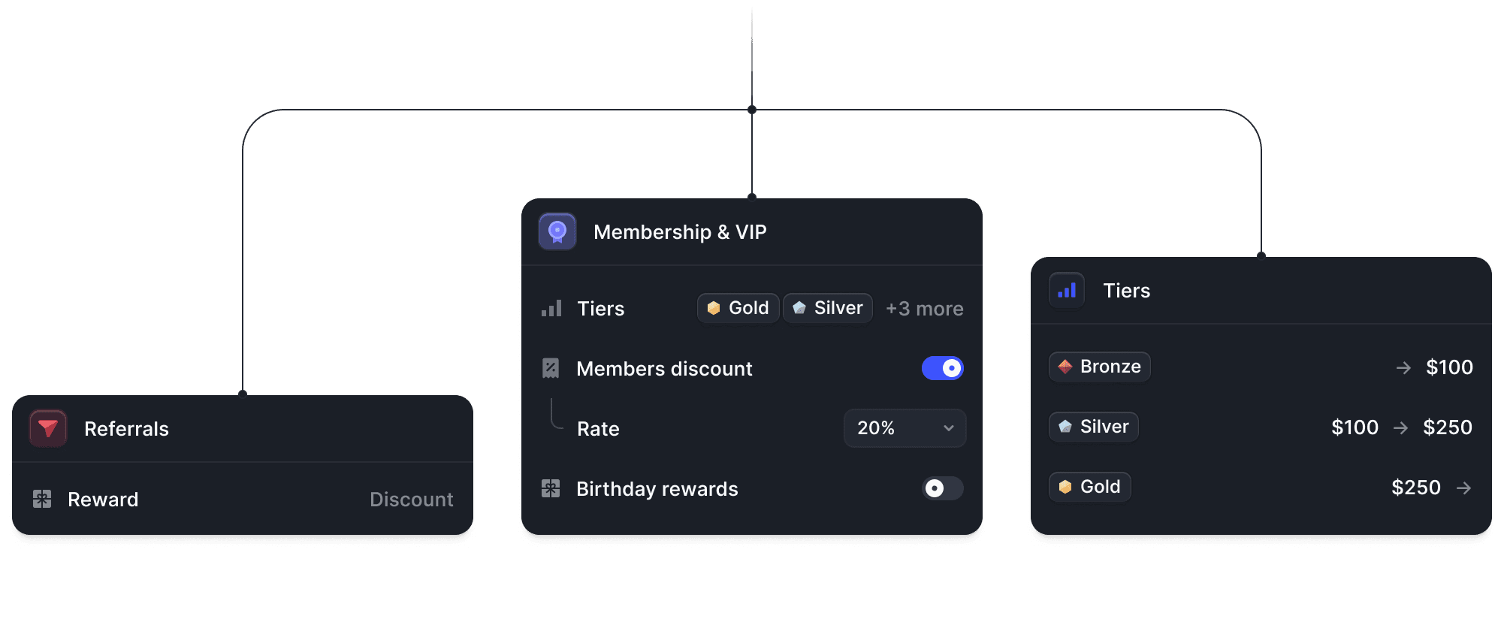Viewport: 1504px width, 619px height.
Task: Click the Bronze tier badge
Action: coord(1100,367)
